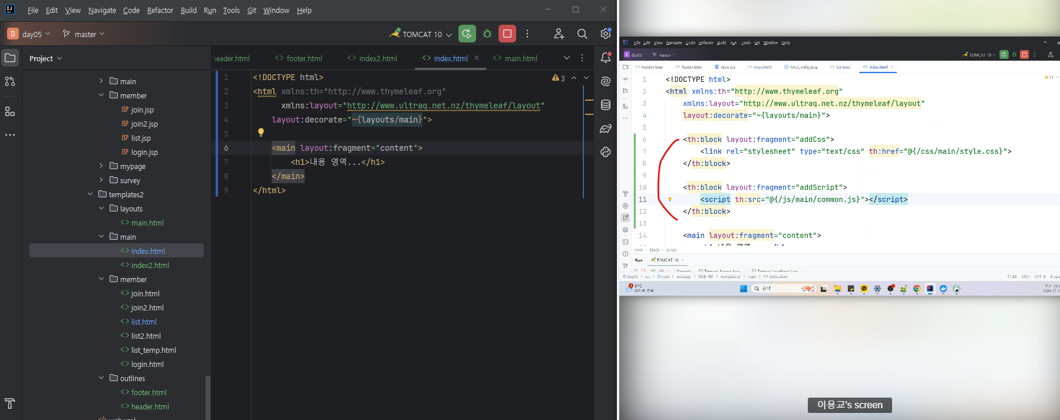Viewport: 1060px width, 420px height.
Task: Collapse member folder containing join.jsp
Action: tap(101, 95)
